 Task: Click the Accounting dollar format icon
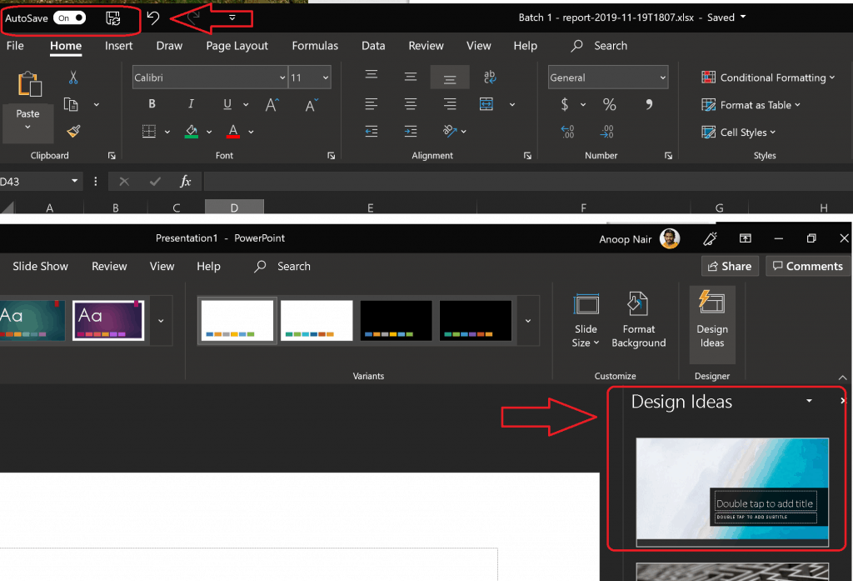point(565,104)
